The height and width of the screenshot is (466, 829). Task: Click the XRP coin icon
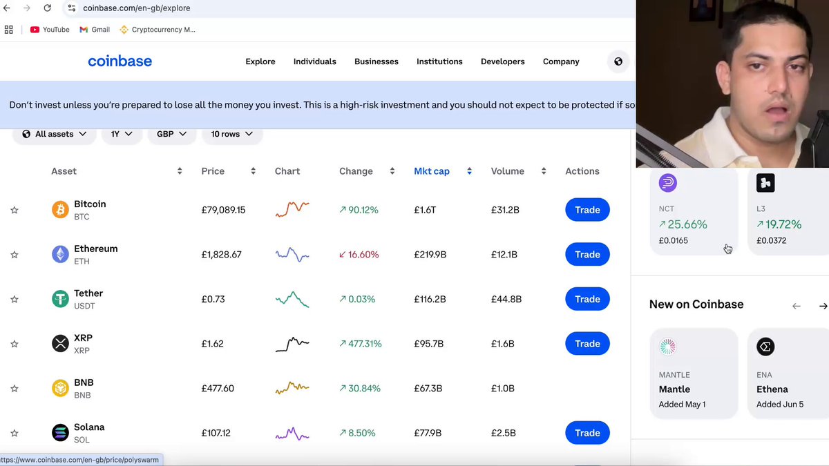click(x=60, y=344)
